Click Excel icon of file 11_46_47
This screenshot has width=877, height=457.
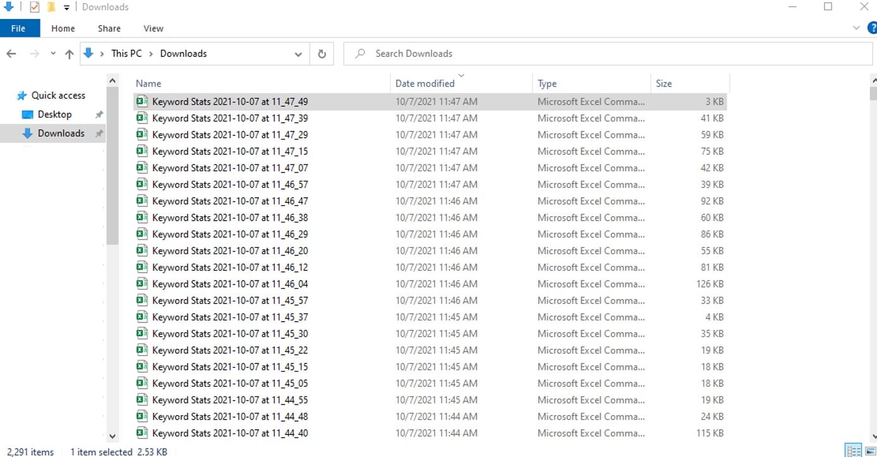click(142, 201)
